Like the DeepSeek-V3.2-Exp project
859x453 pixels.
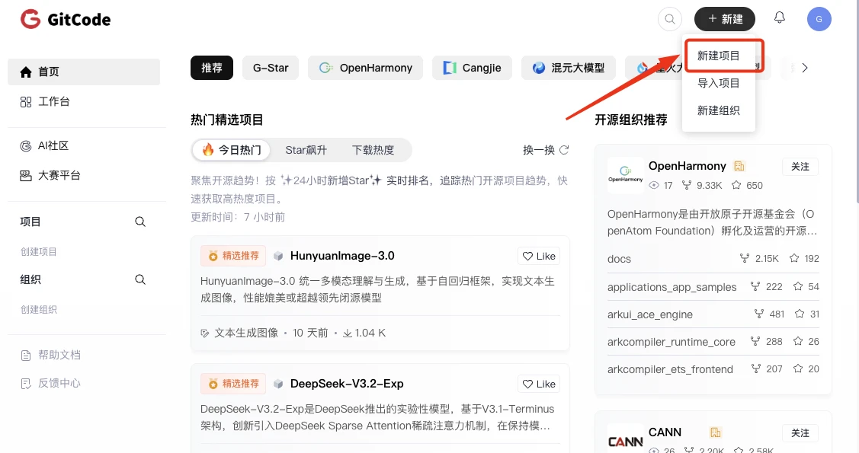coord(539,384)
